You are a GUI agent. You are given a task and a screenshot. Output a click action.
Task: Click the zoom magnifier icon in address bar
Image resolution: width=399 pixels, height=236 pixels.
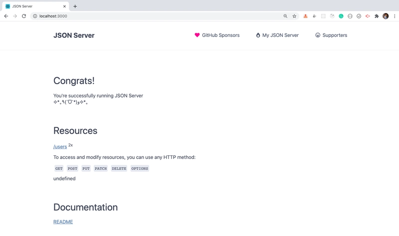[285, 16]
